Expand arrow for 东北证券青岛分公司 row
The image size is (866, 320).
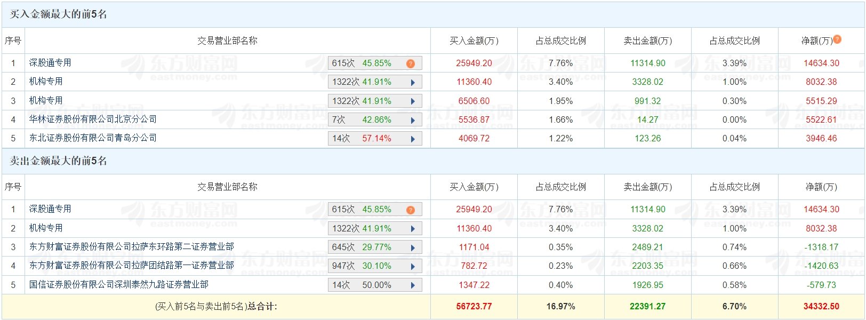click(x=413, y=139)
